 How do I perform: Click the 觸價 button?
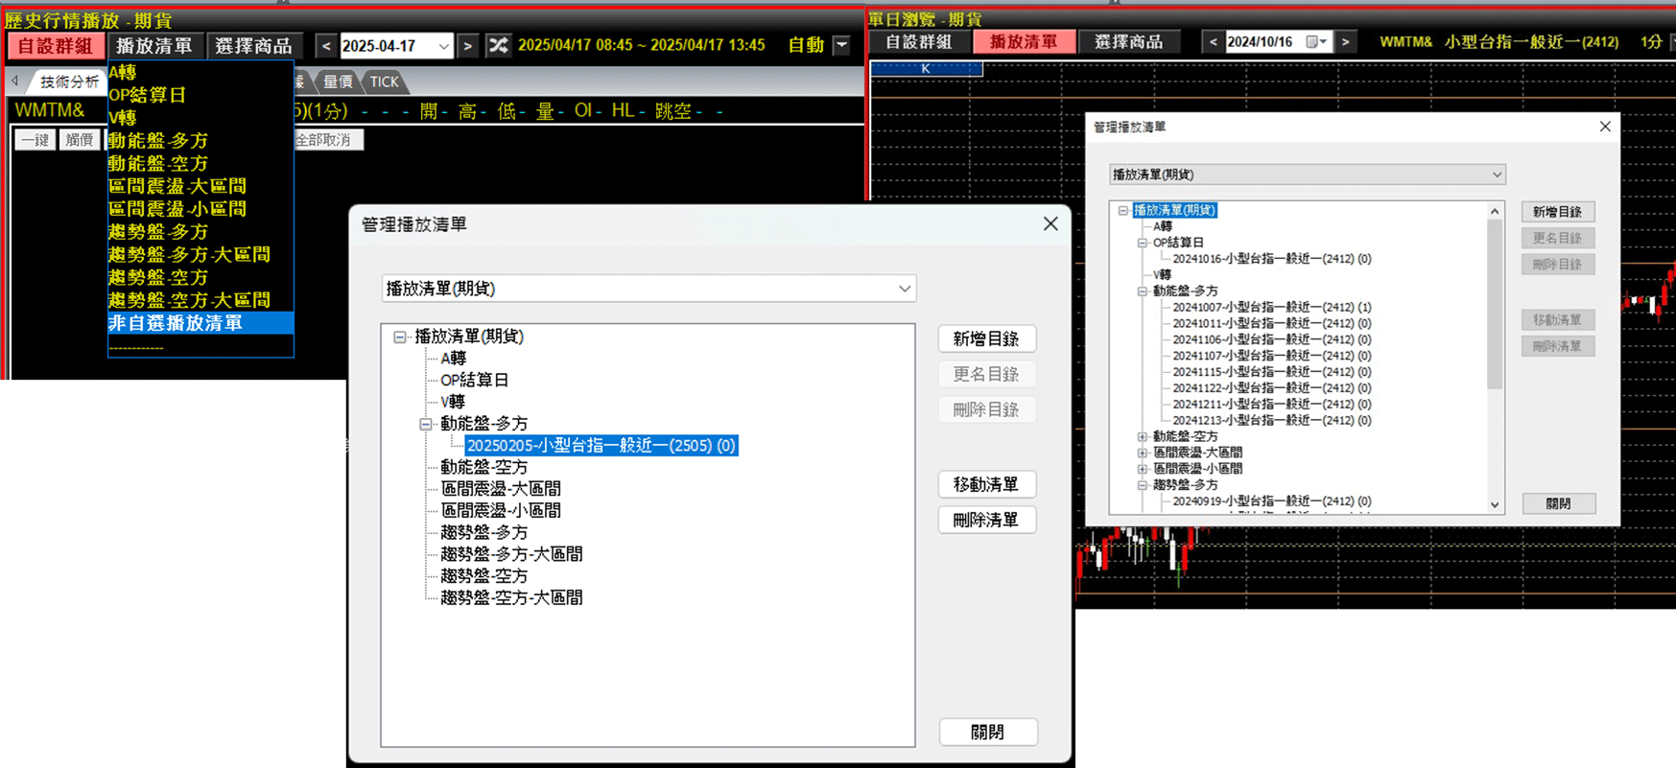tap(80, 140)
